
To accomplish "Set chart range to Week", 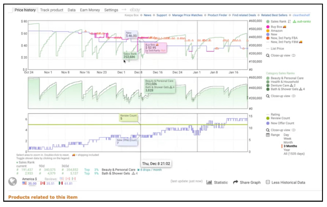I will (287, 138).
